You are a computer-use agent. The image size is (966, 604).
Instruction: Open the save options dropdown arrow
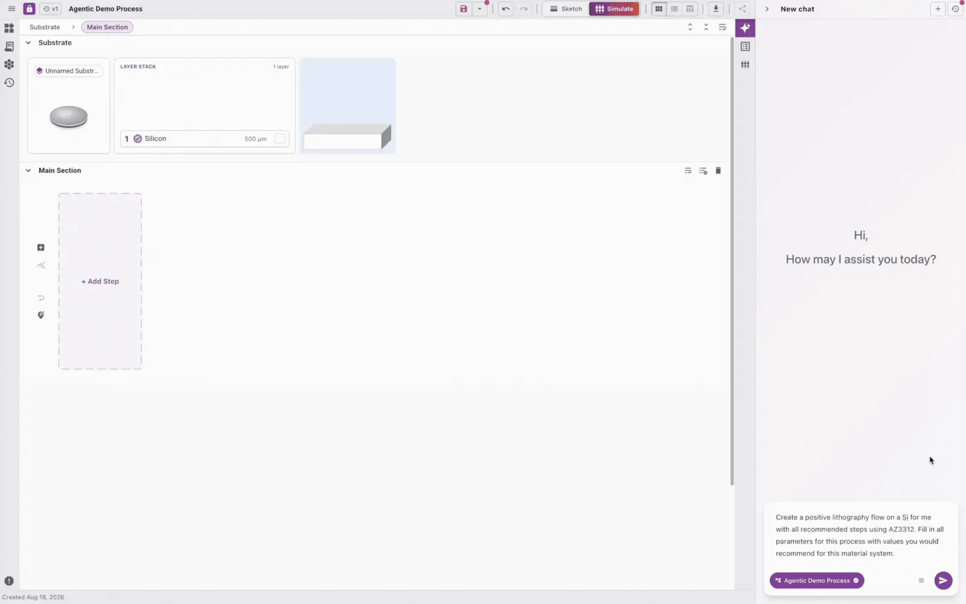(x=480, y=9)
